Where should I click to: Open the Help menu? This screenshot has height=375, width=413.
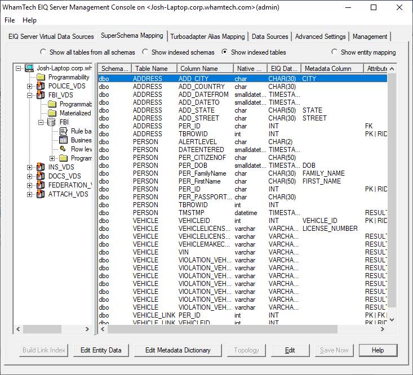click(29, 20)
